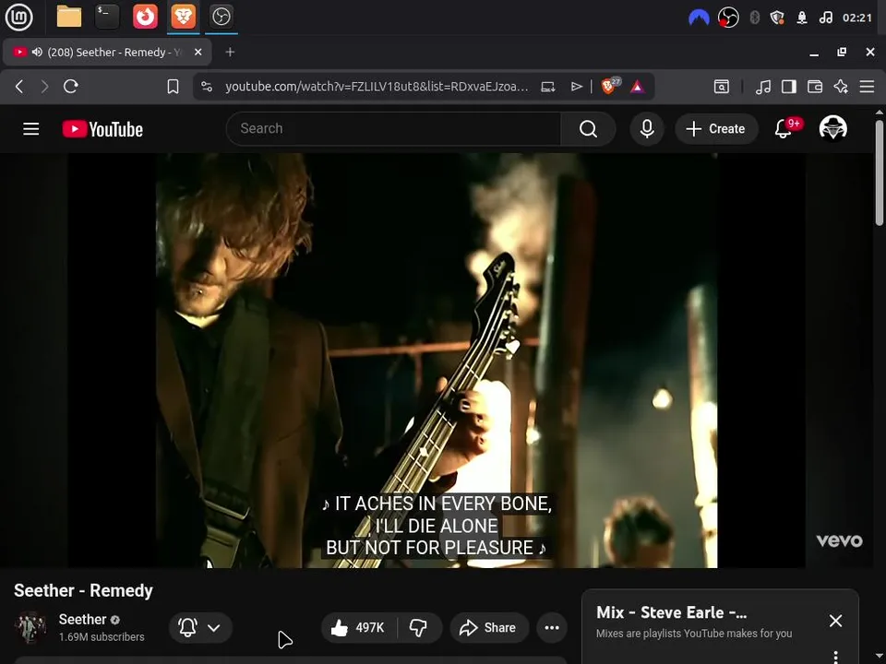Click the Create button
The height and width of the screenshot is (664, 886).
716,129
